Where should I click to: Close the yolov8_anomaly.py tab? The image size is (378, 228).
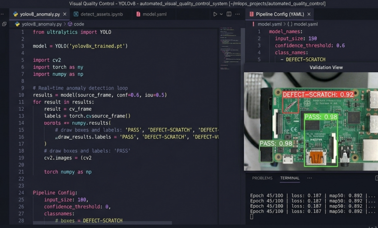pos(64,14)
